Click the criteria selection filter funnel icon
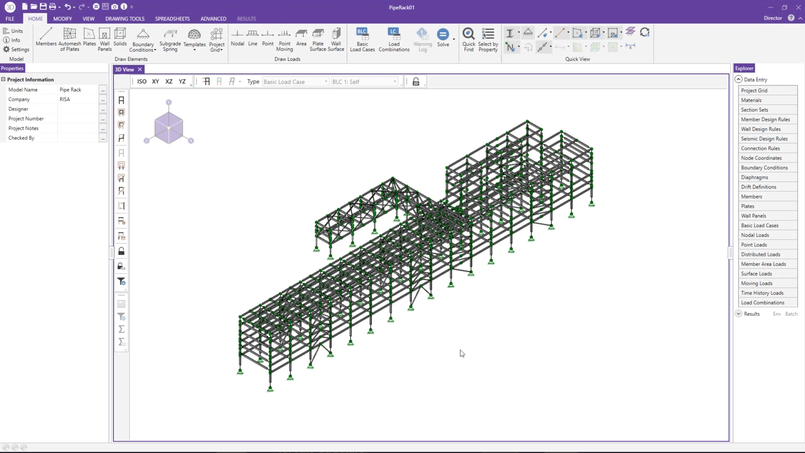The width and height of the screenshot is (805, 453). (121, 282)
